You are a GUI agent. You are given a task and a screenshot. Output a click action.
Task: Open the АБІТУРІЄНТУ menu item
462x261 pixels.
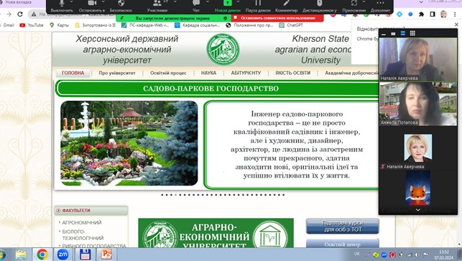point(246,73)
